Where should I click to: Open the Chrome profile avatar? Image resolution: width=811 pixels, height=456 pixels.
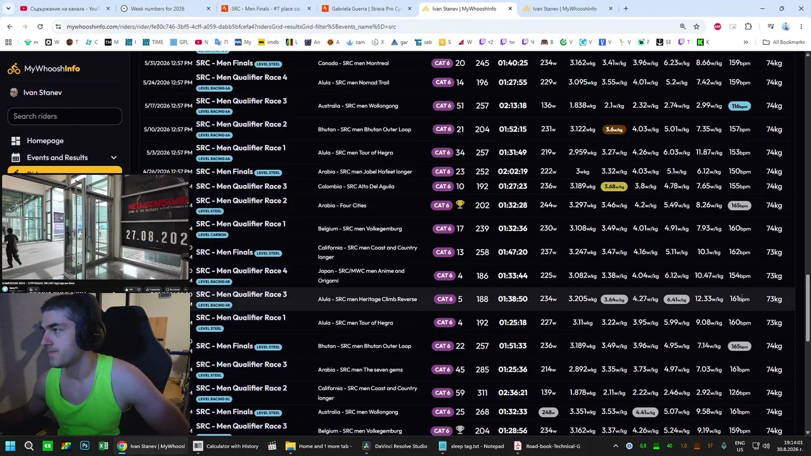pos(786,27)
